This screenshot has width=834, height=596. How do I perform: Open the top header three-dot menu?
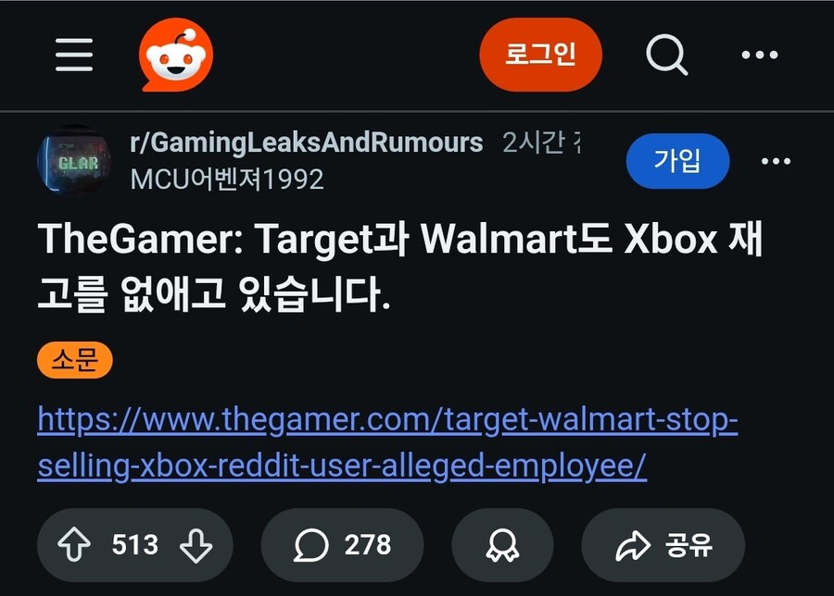click(x=760, y=55)
